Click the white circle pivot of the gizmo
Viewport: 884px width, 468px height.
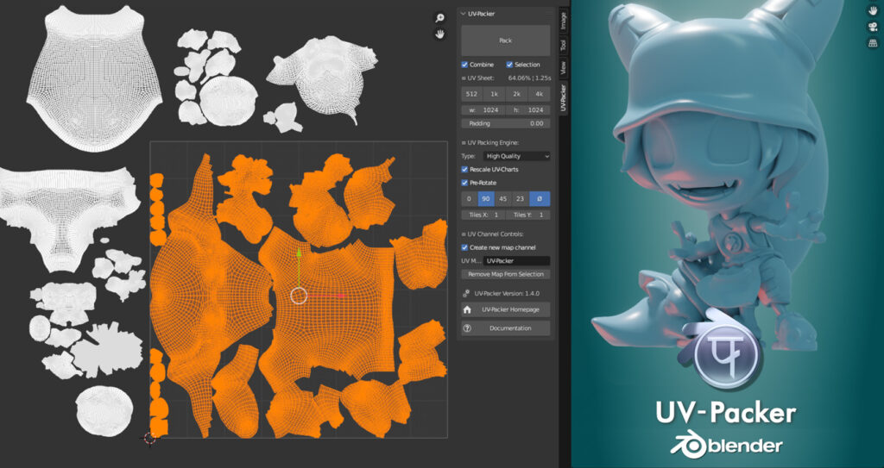click(299, 295)
